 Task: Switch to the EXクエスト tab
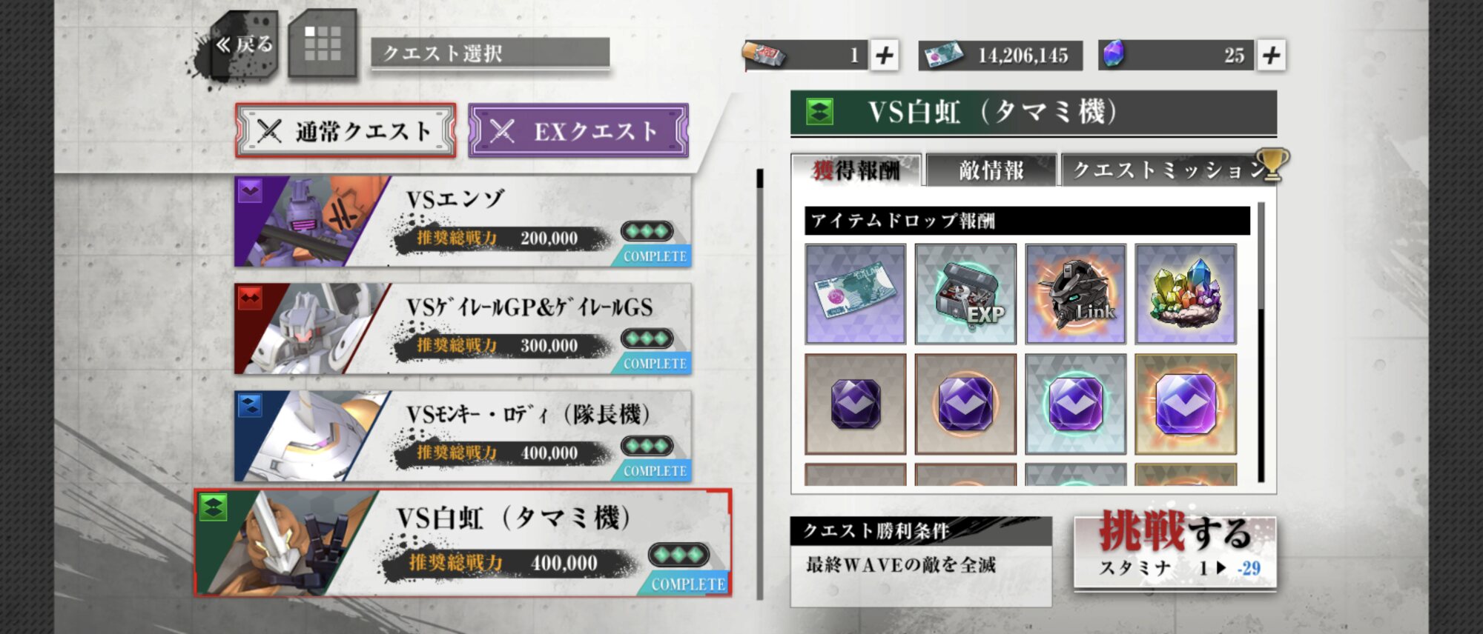(578, 131)
